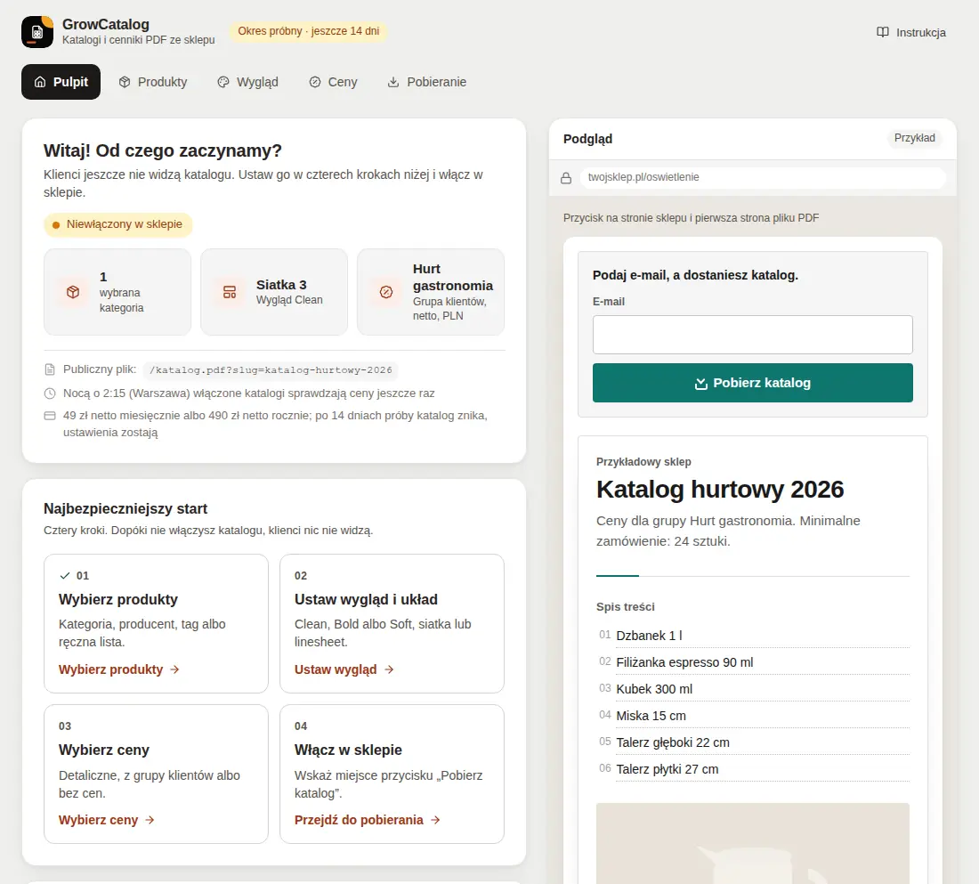Click the 'Hurt gastronomia' price summary card
This screenshot has width=979, height=884.
point(431,292)
